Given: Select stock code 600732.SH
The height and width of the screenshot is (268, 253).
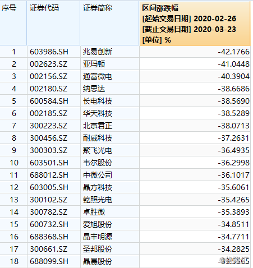Looking at the screenshot, I should (49, 224).
